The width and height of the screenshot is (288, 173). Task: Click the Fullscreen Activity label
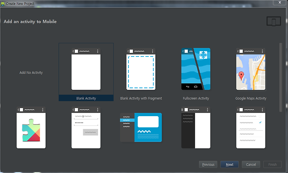point(196,99)
